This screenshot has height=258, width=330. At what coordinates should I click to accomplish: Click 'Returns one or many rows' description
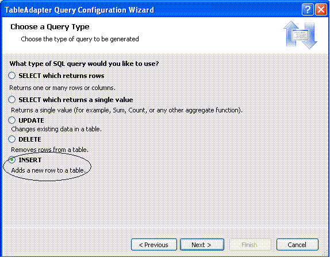pos(62,88)
